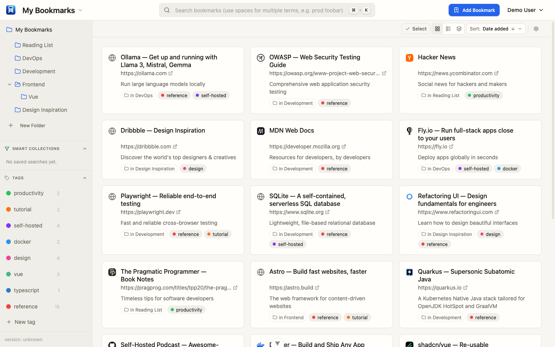Viewport: 555px width, 347px height.
Task: Click the Add Bookmark button
Action: pyautogui.click(x=474, y=10)
